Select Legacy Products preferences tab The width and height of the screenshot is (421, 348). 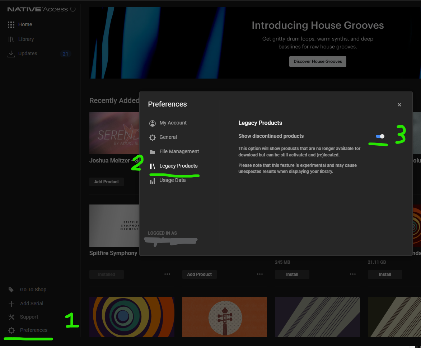pos(178,166)
